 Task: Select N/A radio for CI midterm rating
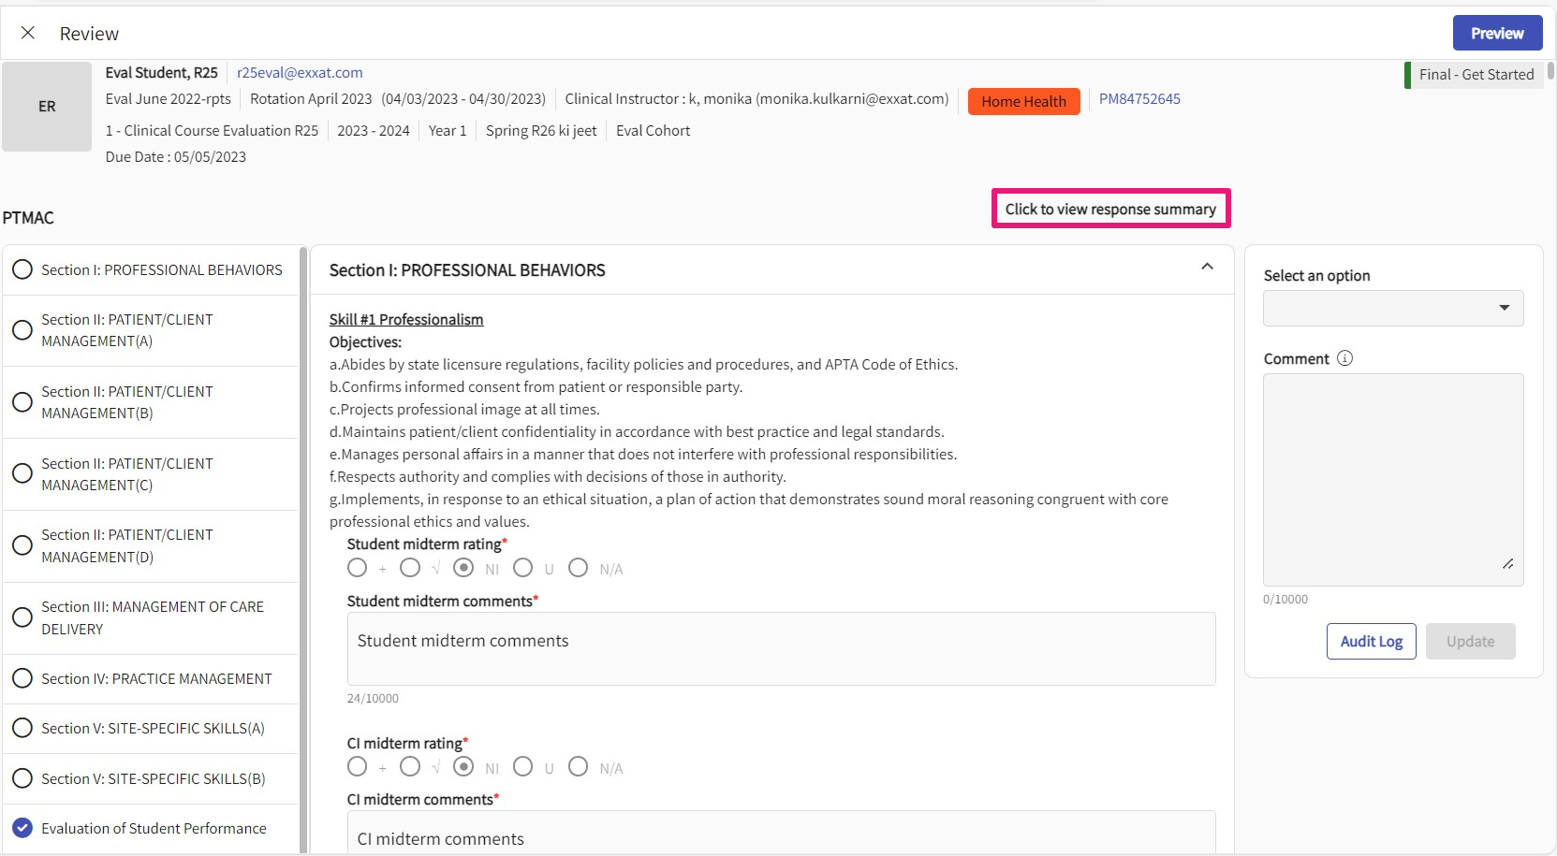[579, 767]
